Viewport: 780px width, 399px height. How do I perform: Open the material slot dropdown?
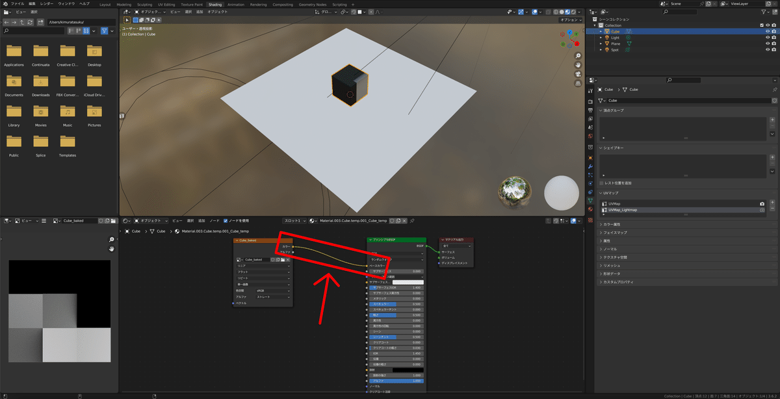tap(294, 221)
